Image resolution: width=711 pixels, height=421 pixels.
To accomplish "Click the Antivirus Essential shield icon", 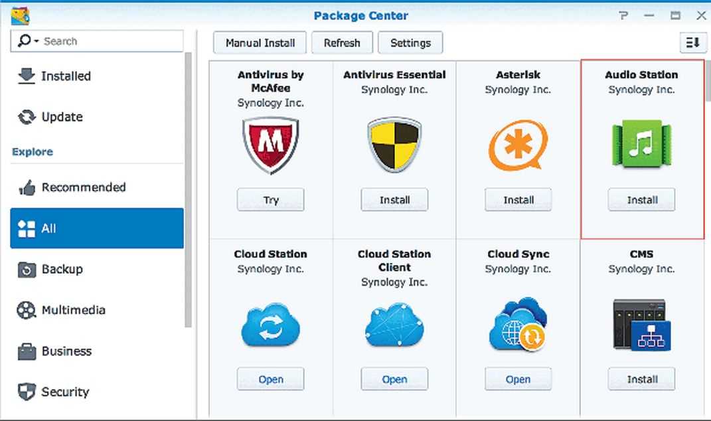I will (394, 144).
